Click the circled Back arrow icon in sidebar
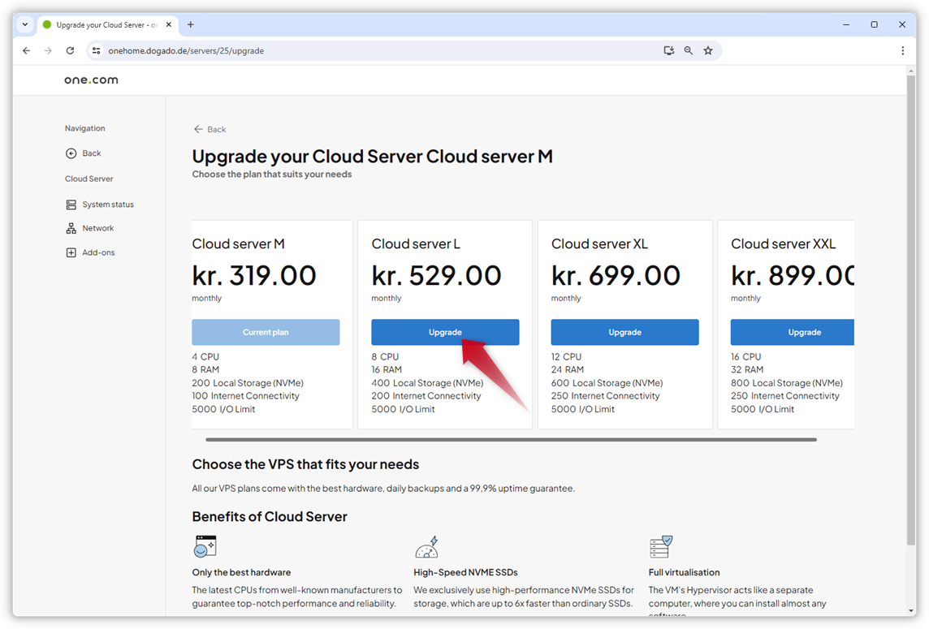 coord(71,153)
